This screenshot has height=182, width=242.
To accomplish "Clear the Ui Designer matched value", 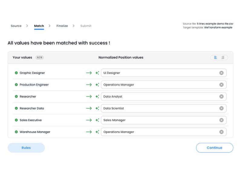I will click(221, 73).
